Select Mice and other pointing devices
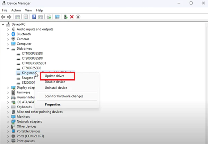 click(x=40, y=112)
